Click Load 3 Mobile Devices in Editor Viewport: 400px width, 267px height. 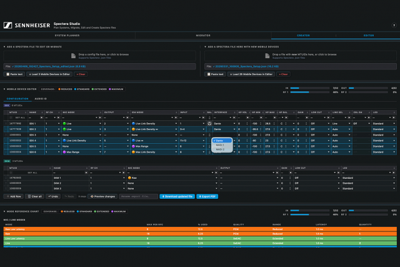point(49,74)
